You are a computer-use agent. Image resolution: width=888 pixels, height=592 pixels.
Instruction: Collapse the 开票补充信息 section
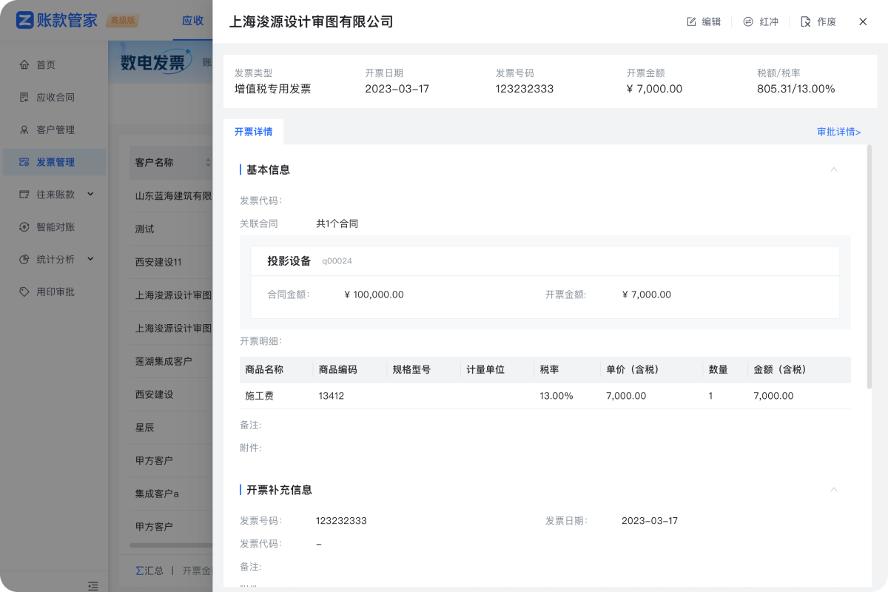[834, 490]
